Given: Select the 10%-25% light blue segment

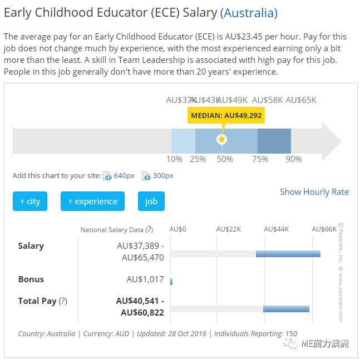Looking at the screenshot, I should (183, 141).
